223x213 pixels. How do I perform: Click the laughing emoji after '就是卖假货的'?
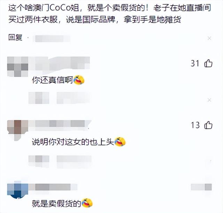pos(87,203)
